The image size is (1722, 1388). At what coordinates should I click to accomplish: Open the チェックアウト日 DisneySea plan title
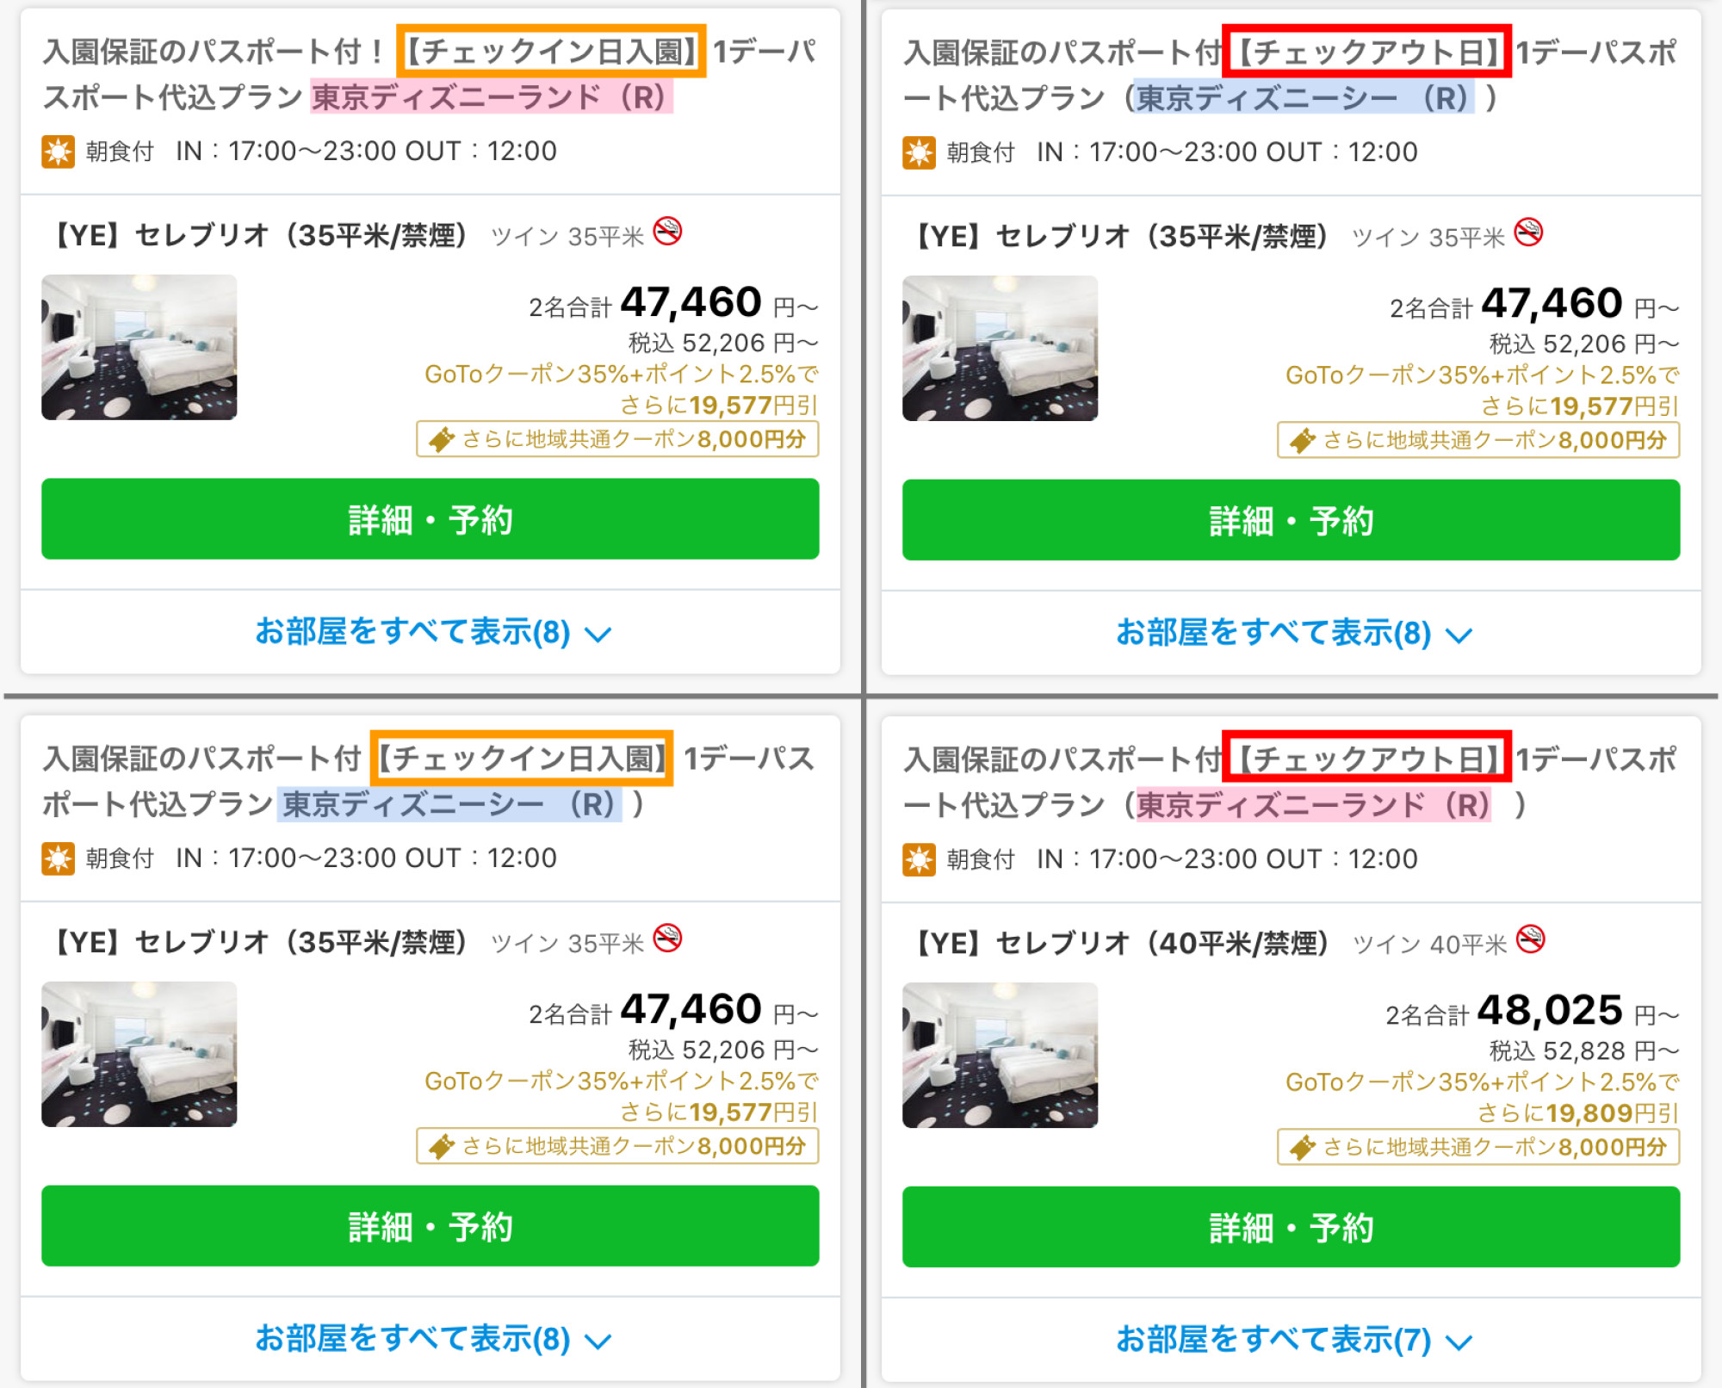1290,76
